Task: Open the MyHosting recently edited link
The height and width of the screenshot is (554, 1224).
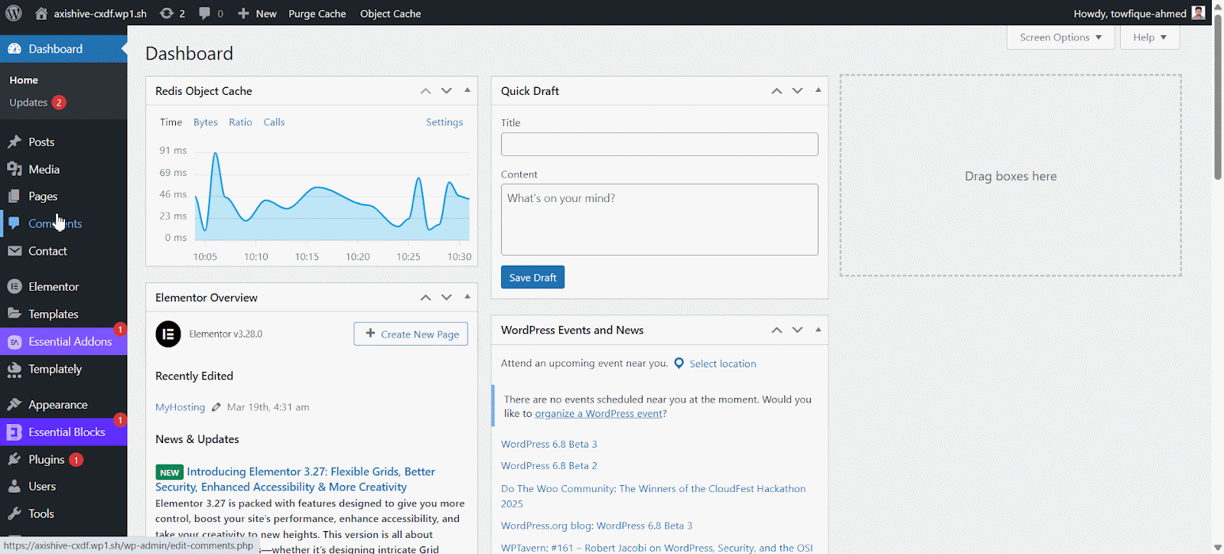Action: [180, 407]
